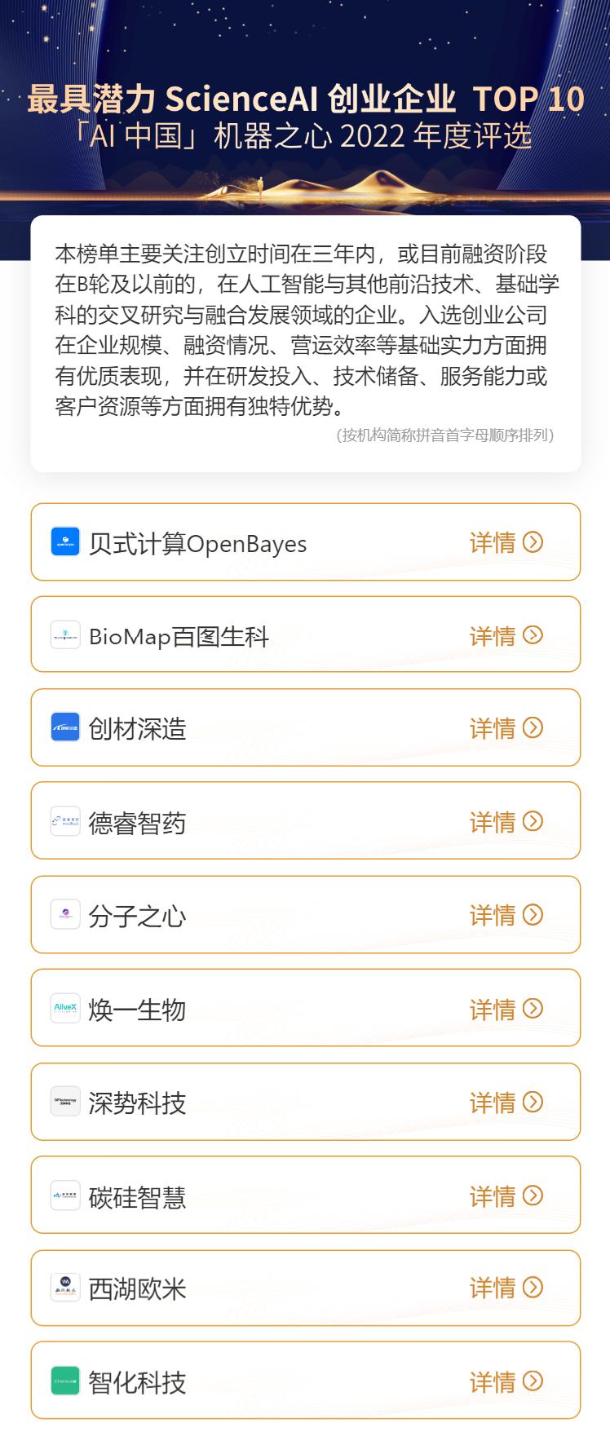
Task: Click the OpenBayes company logo icon
Action: point(65,541)
